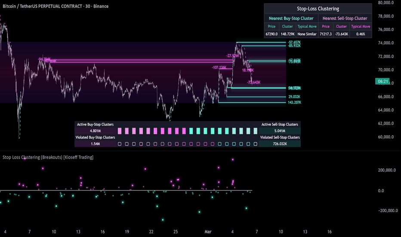Click the Active Buy-Stop Clusters 4.801M value
This screenshot has width=401, height=237.
(95, 131)
